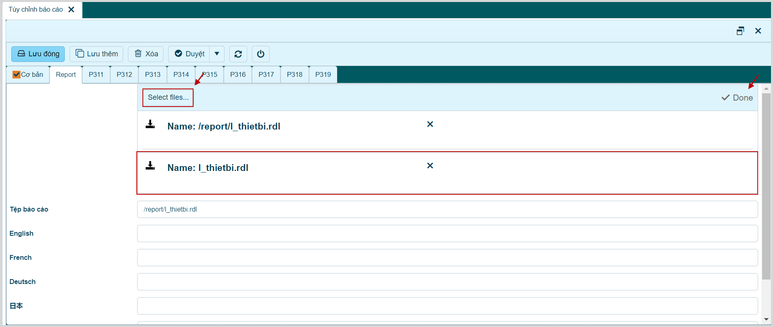
Task: Click the restore window icon in the panel header
Action: tap(740, 31)
